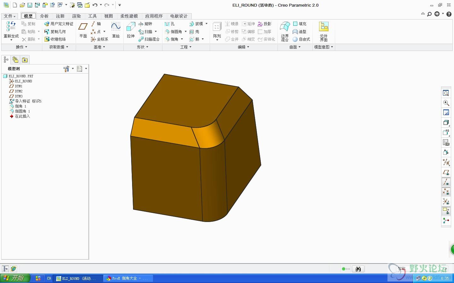
Task: Select 倒圆角 1 in the model tree
Action: 20,111
